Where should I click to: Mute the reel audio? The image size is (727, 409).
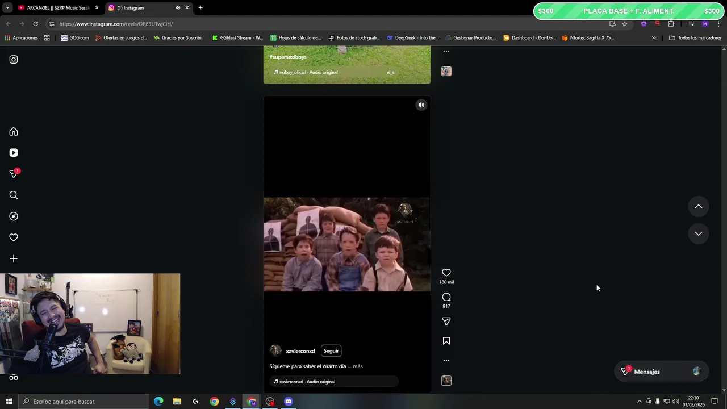[x=421, y=105]
